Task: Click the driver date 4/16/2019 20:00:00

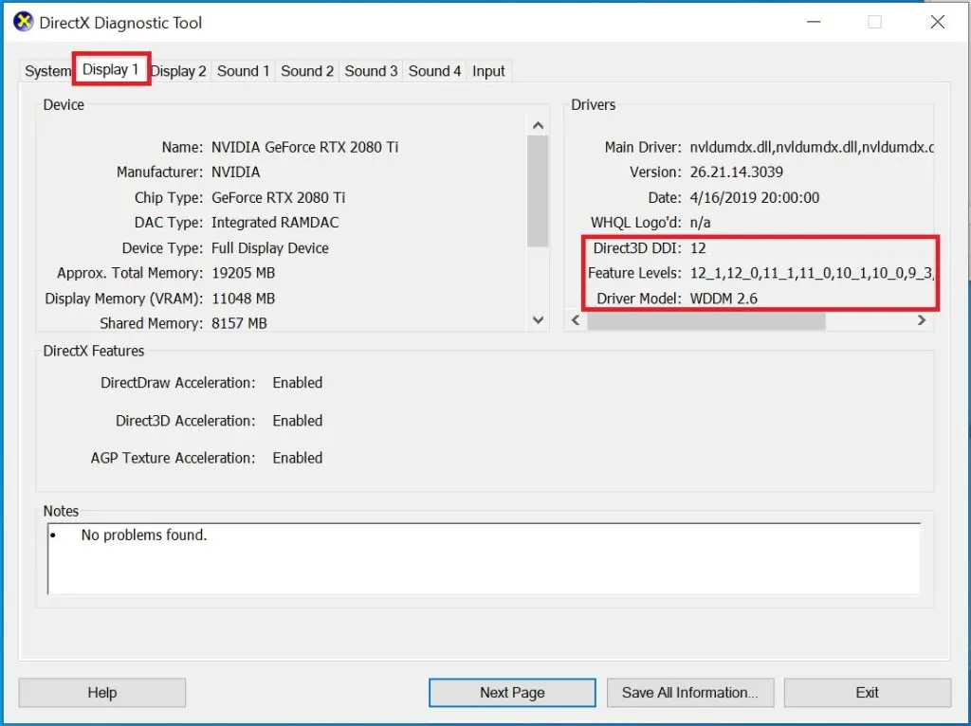Action: (x=754, y=197)
